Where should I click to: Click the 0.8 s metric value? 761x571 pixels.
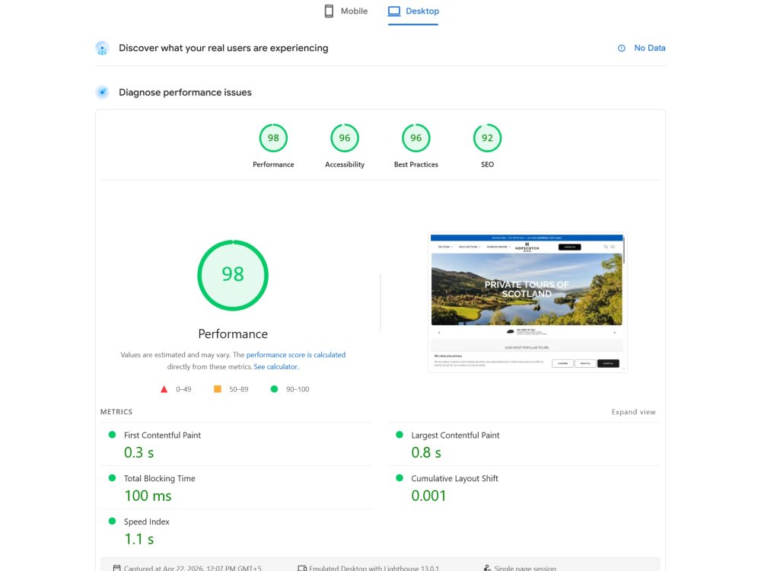coord(426,452)
